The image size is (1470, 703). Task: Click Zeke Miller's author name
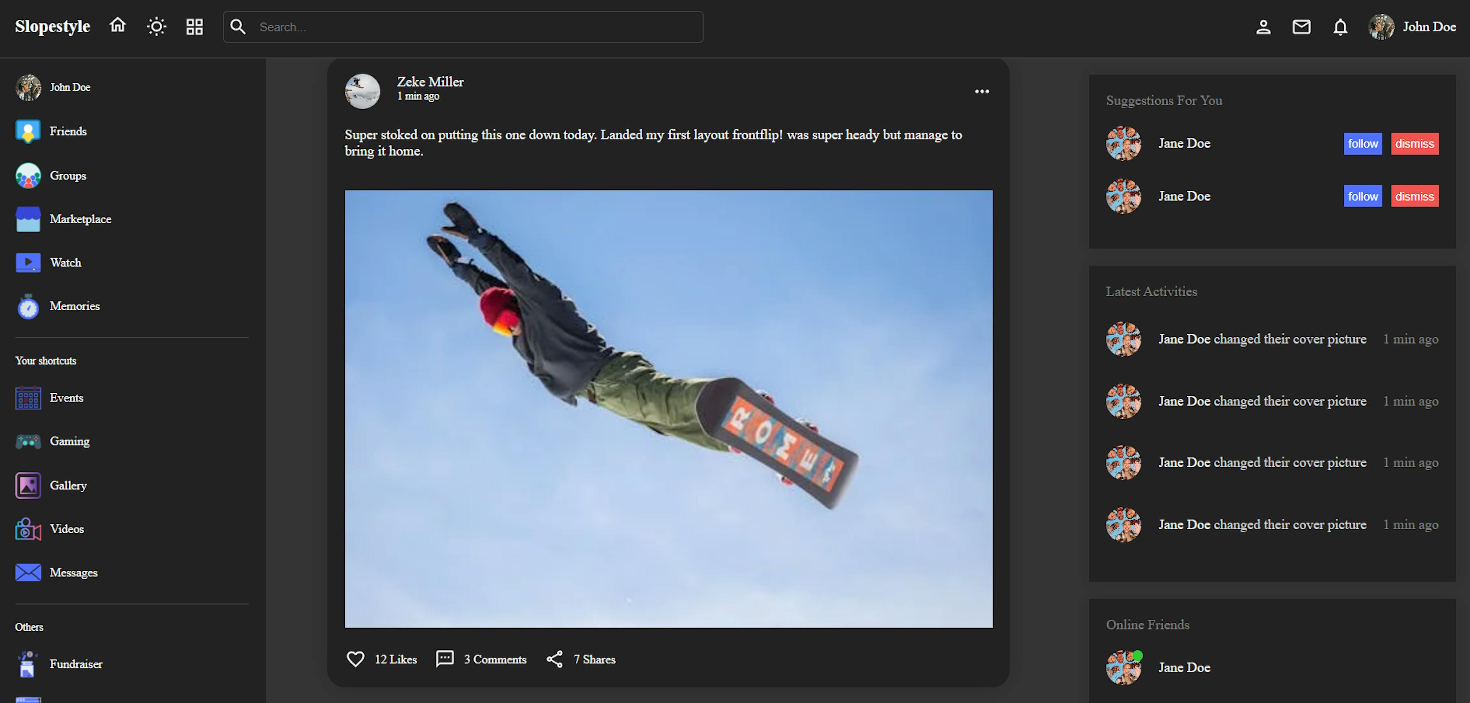pyautogui.click(x=430, y=81)
